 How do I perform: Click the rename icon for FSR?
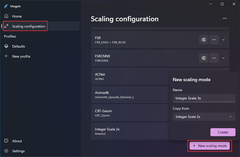[204, 40]
